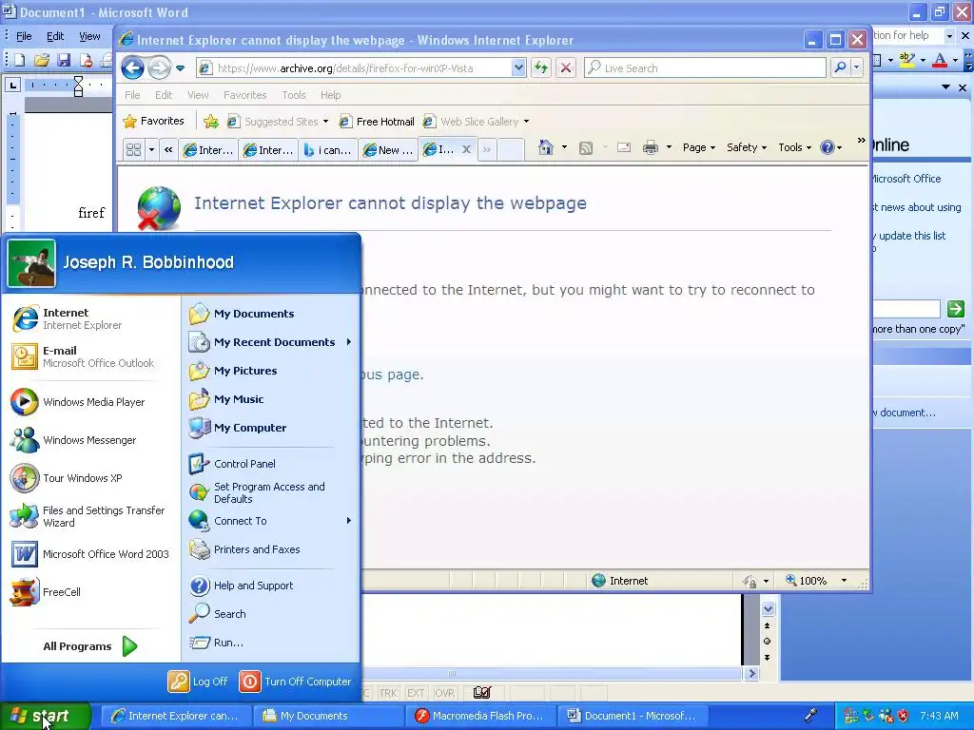
Task: Open the View menu in Word
Action: coord(89,37)
